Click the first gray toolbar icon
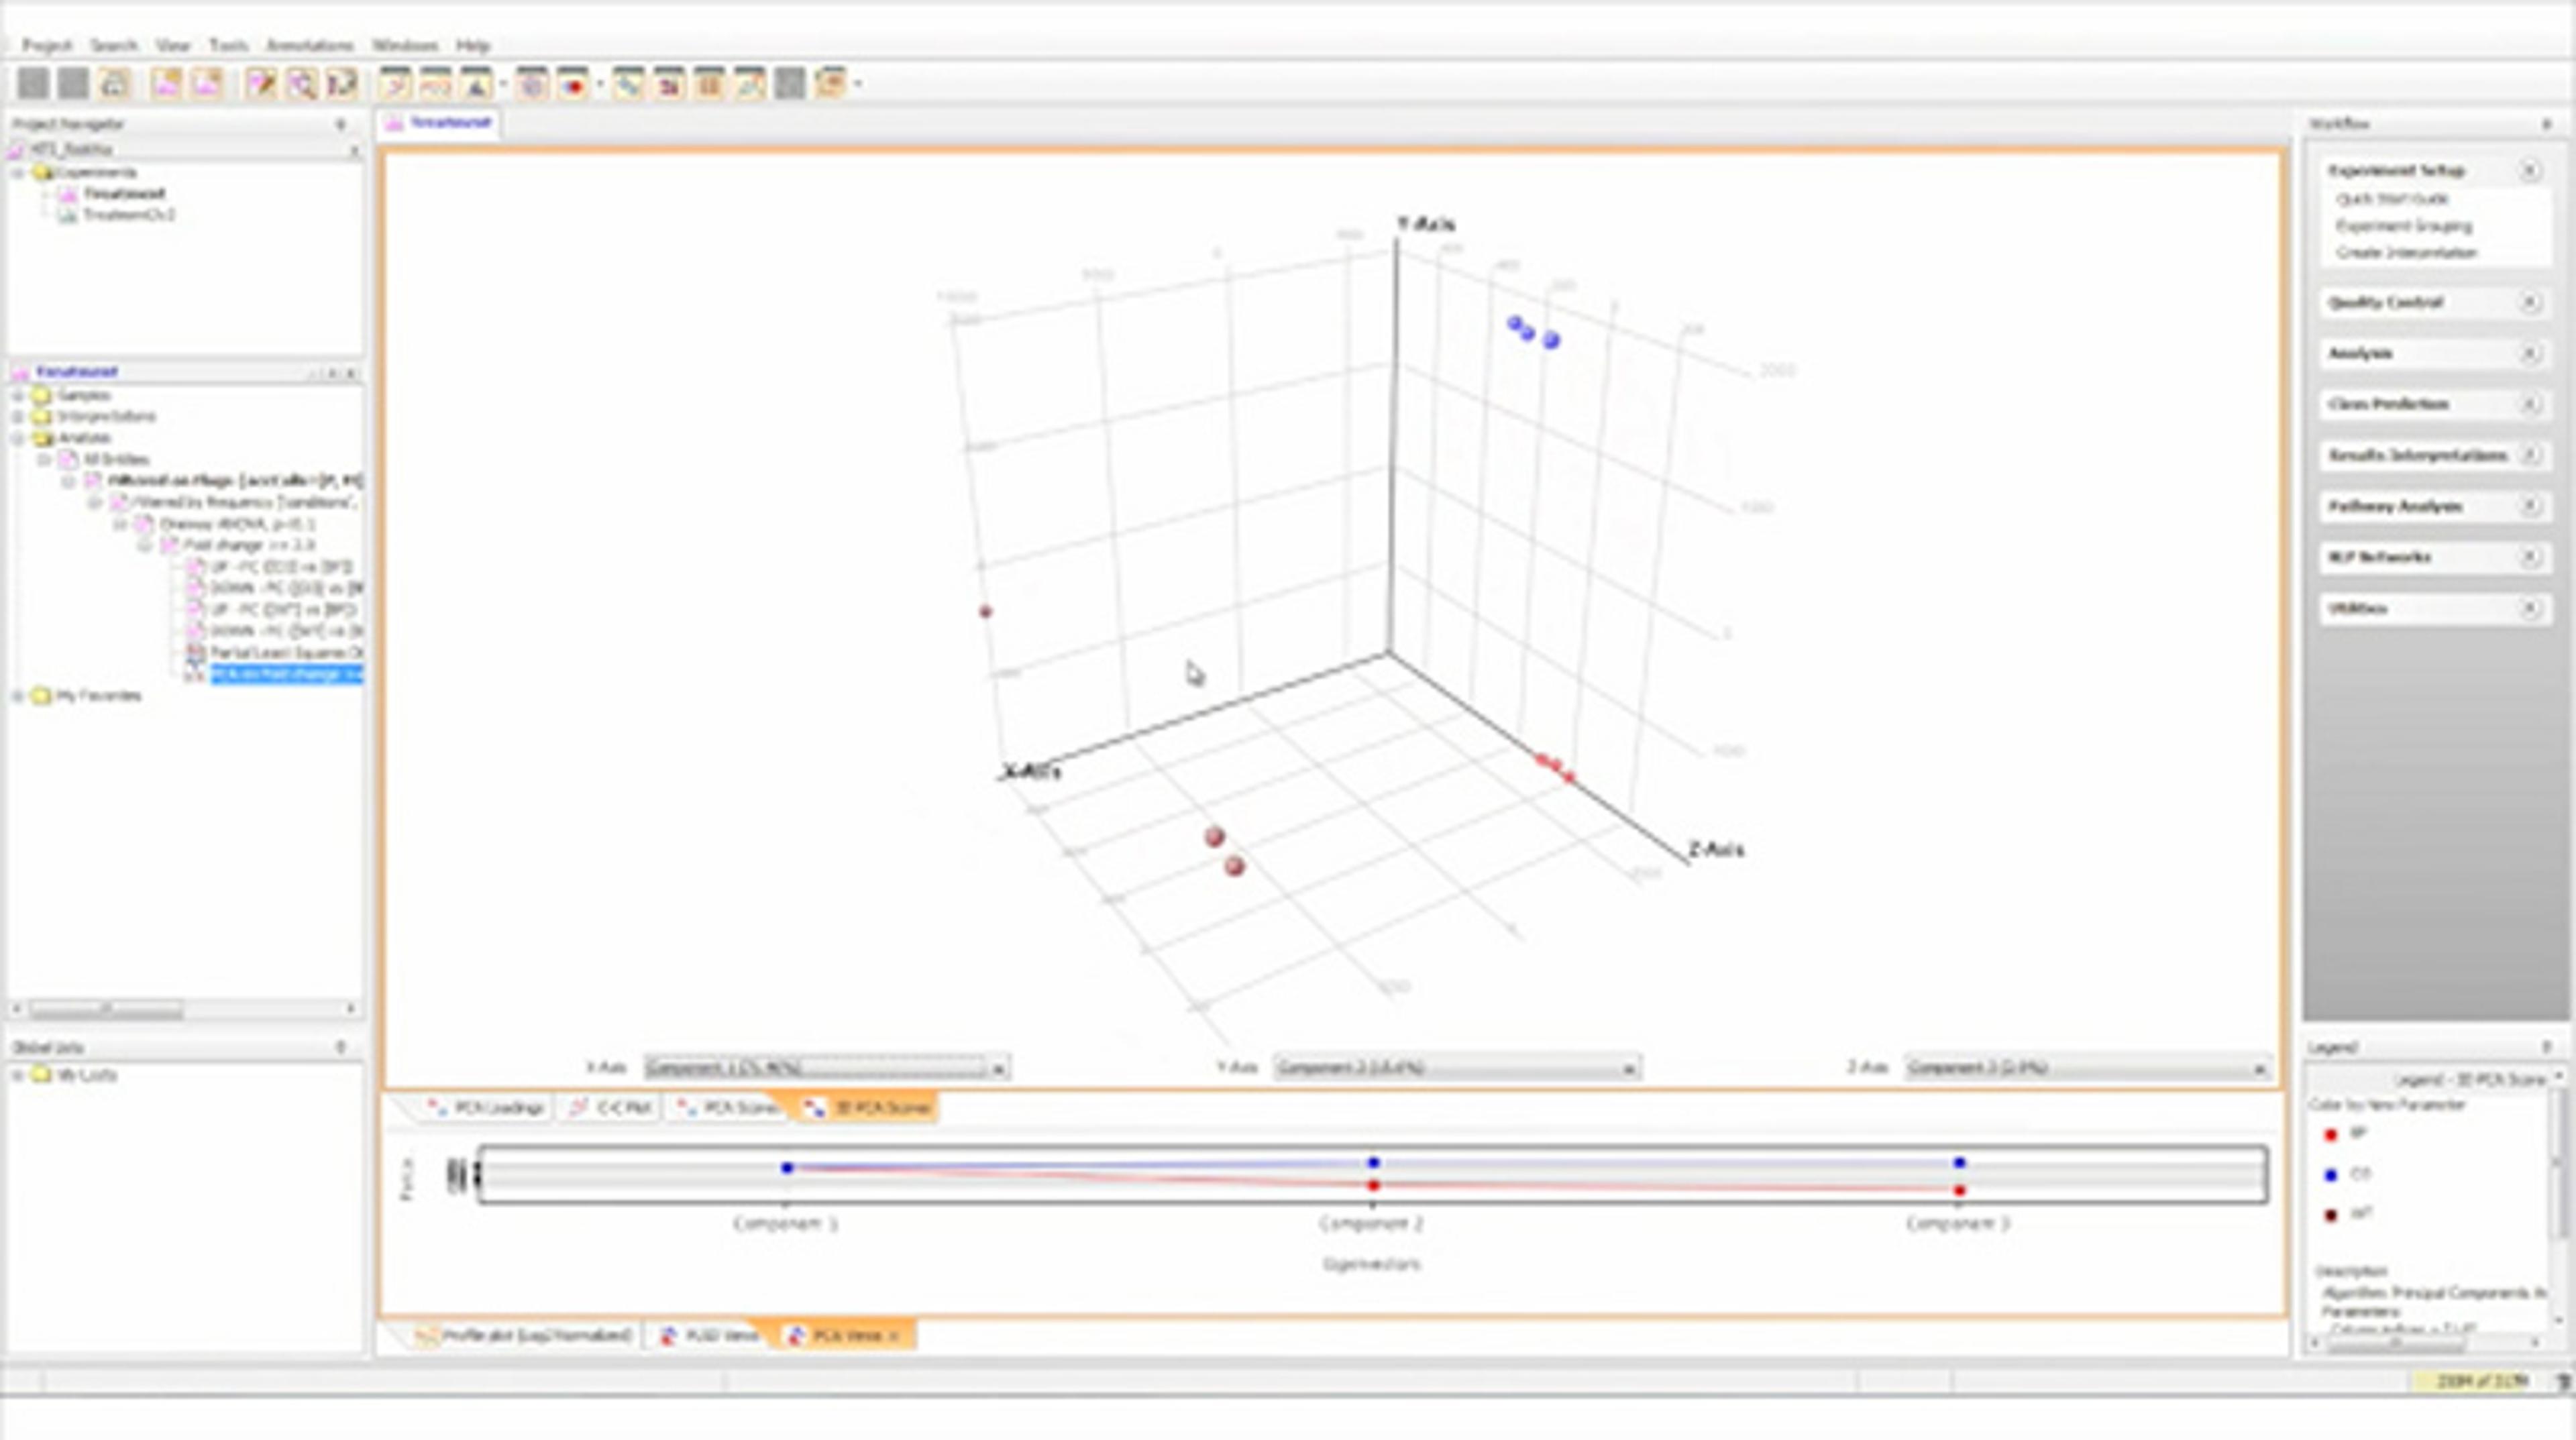The image size is (2576, 1440). (x=33, y=84)
